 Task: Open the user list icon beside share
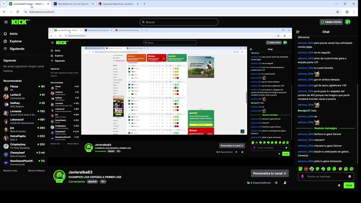tap(285, 183)
